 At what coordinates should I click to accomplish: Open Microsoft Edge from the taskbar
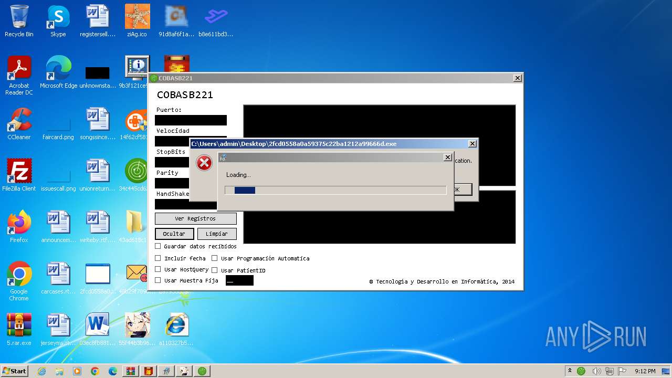coord(113,371)
